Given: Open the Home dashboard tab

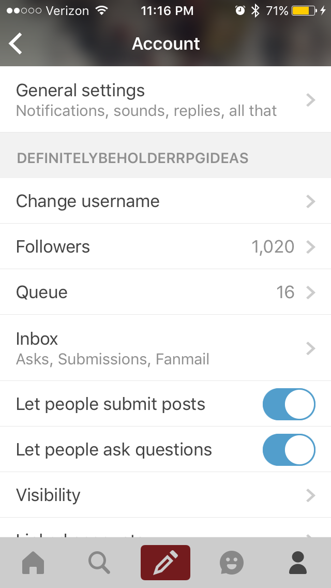Looking at the screenshot, I should pyautogui.click(x=33, y=563).
